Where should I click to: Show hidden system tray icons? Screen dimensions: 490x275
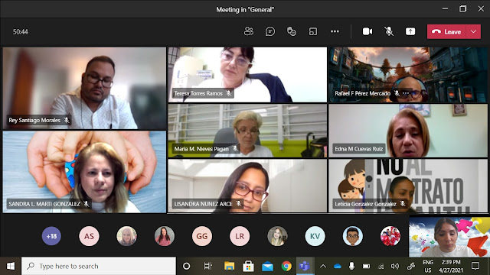click(x=323, y=266)
